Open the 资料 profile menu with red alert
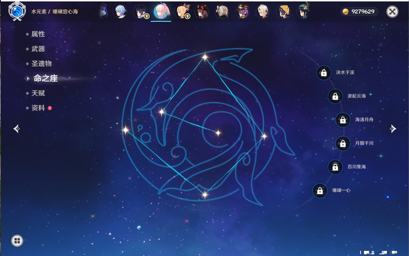 38,108
